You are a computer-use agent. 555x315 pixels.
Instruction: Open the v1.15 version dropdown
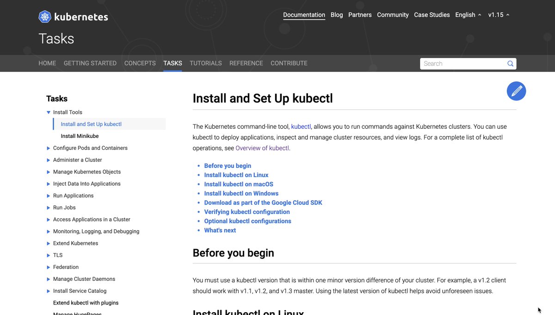click(x=499, y=15)
